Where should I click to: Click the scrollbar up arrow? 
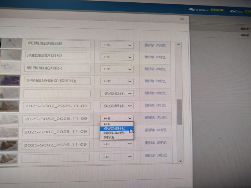tap(179, 44)
